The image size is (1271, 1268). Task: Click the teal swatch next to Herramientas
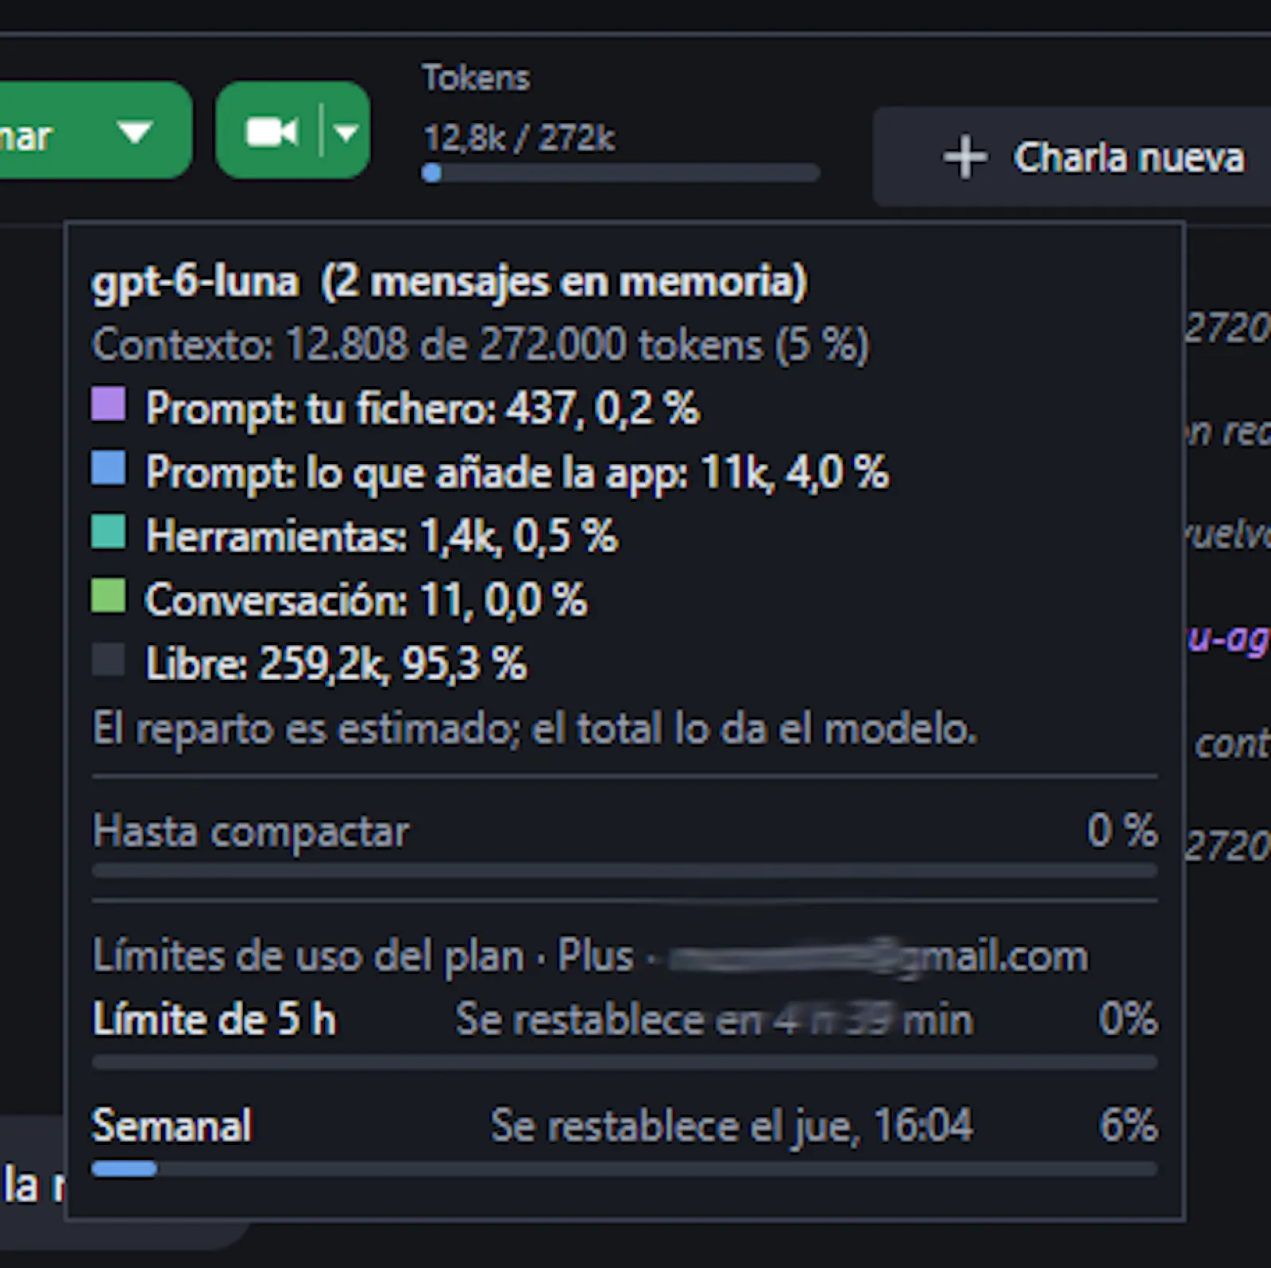109,532
